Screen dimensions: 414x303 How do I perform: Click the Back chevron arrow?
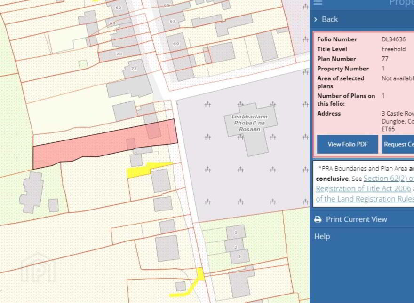coord(316,19)
